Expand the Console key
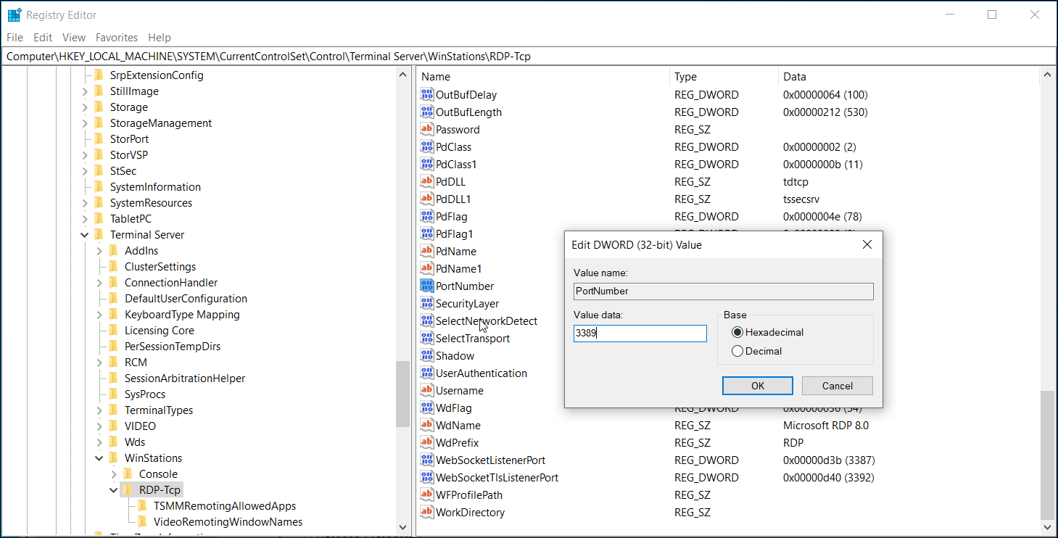 [114, 474]
